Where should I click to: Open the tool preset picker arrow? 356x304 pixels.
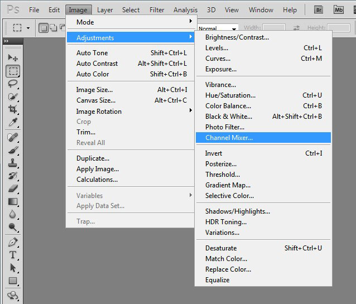point(28,28)
